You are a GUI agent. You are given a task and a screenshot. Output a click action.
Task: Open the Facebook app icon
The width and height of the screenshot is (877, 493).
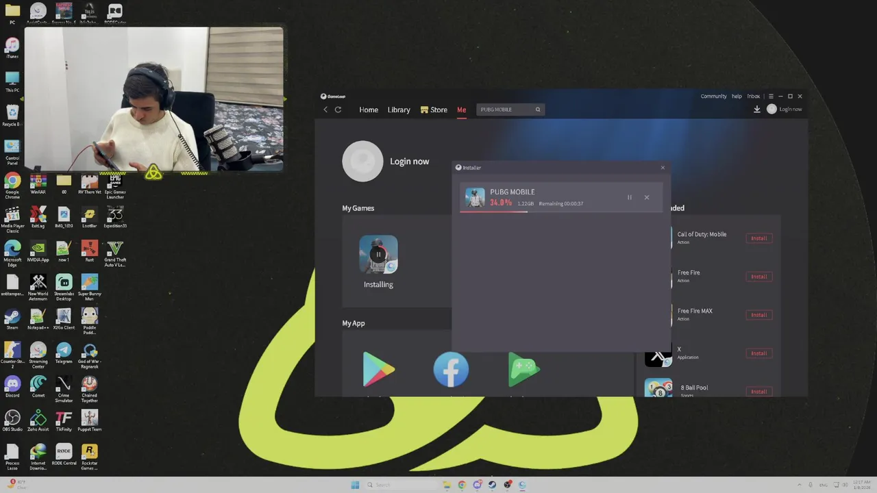tap(451, 370)
